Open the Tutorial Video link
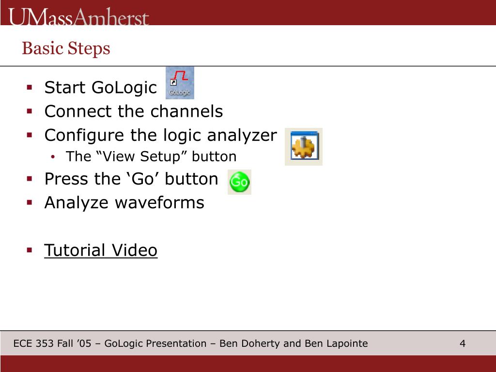This screenshot has height=372, width=496. (101, 250)
